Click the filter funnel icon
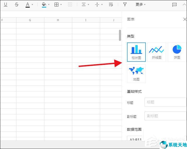The height and width of the screenshot is (149, 187). coord(125,5)
